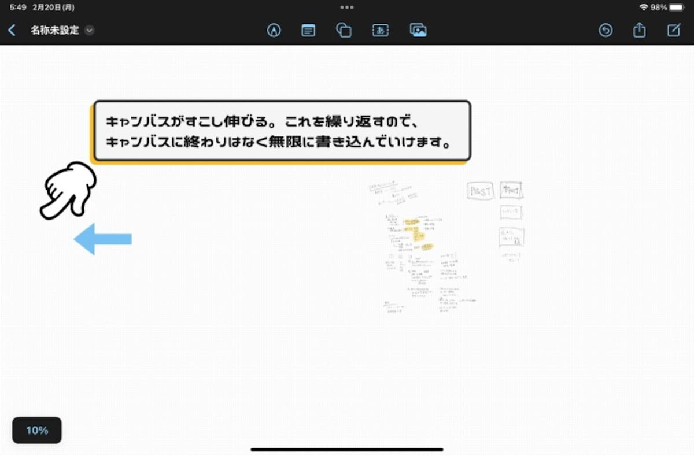Select the pen drawing tool

point(274,31)
